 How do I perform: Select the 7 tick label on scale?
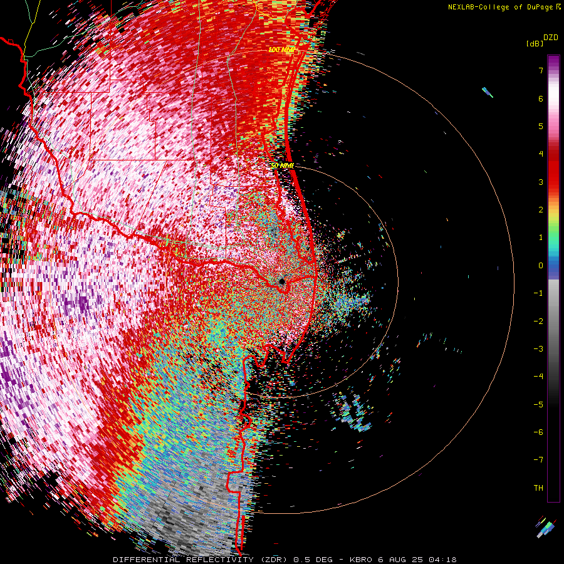tap(541, 71)
